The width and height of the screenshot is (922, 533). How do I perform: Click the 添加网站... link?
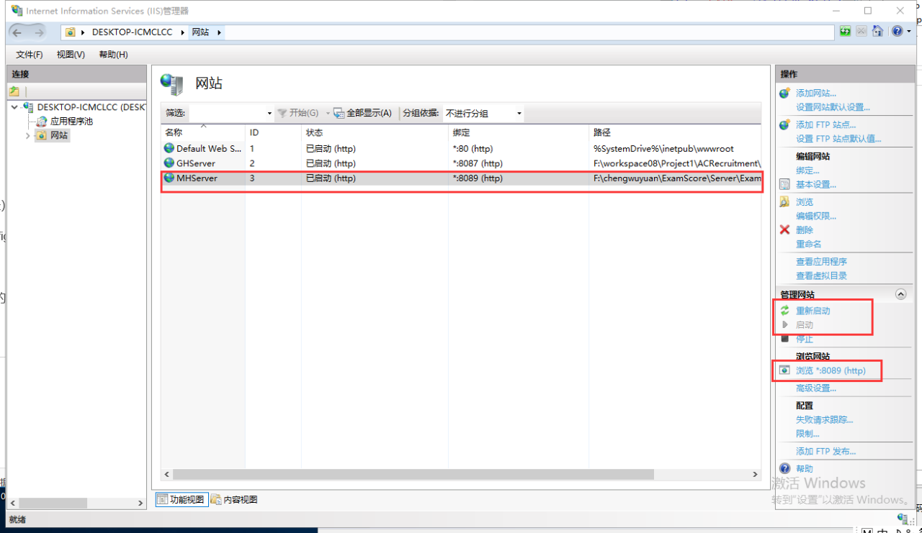click(816, 94)
